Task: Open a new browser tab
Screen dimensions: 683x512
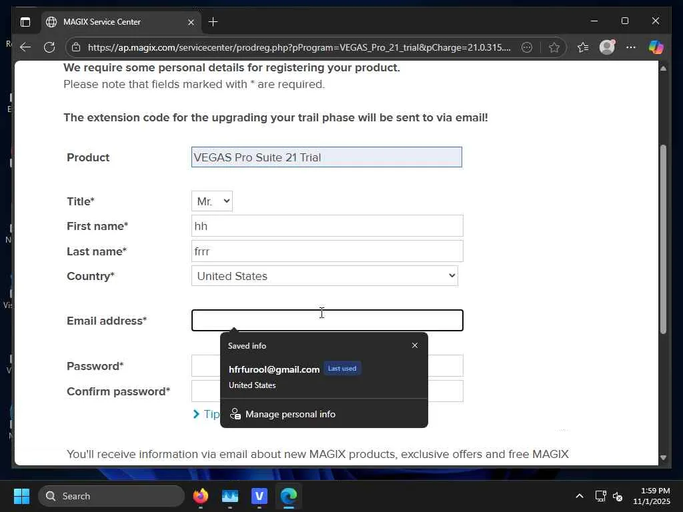Action: pyautogui.click(x=213, y=22)
